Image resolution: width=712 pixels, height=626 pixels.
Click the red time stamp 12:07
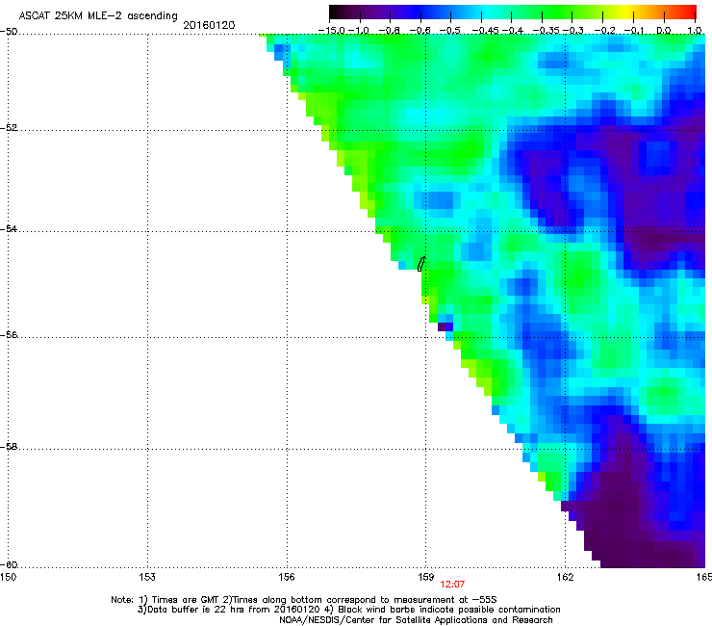coord(452,585)
